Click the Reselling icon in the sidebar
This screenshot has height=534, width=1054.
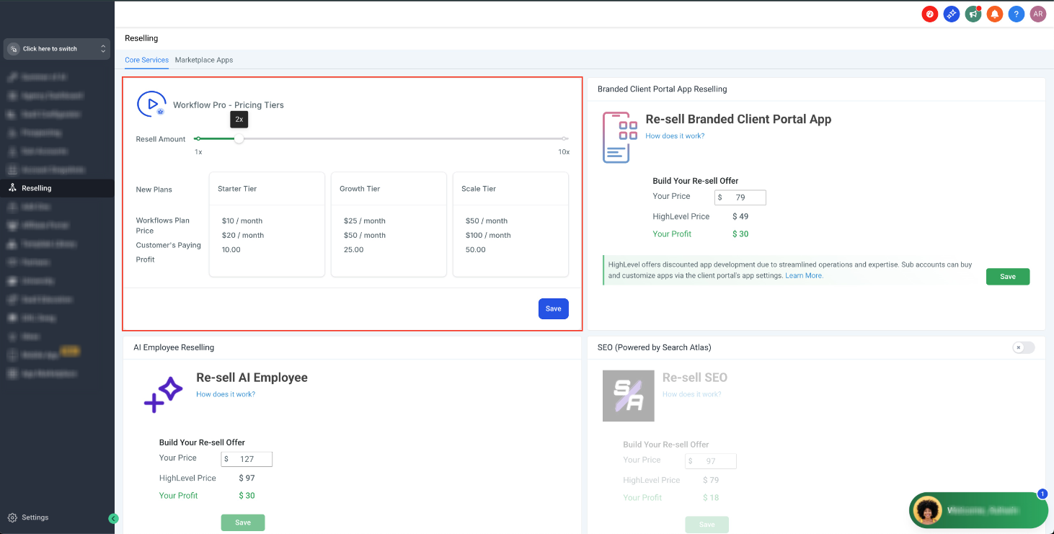(12, 188)
